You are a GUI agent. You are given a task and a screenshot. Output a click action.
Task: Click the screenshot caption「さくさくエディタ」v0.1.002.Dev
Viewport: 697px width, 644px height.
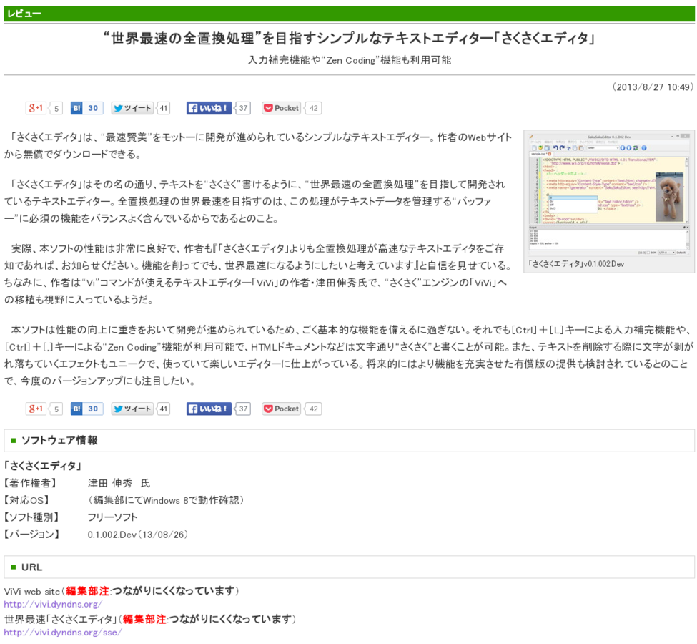click(x=576, y=264)
